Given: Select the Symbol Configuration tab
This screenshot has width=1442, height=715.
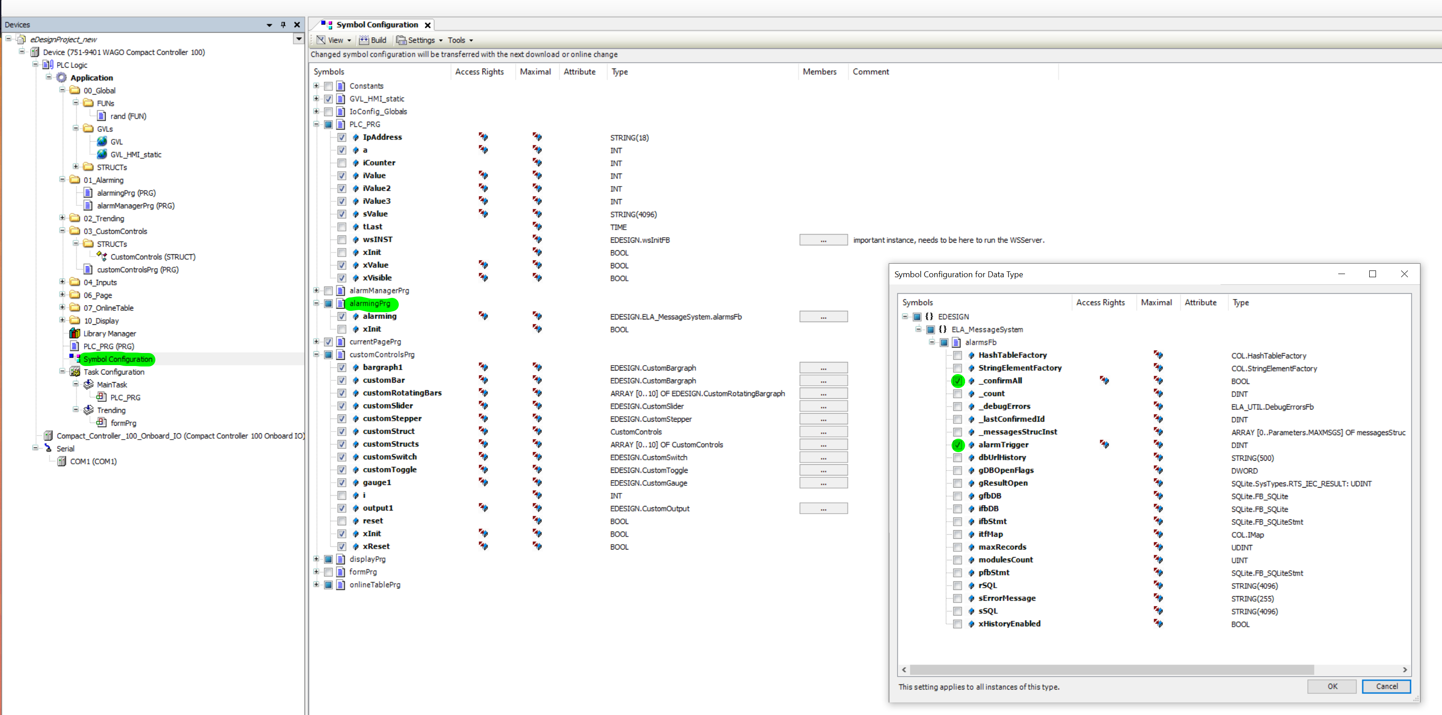Looking at the screenshot, I should pyautogui.click(x=377, y=25).
